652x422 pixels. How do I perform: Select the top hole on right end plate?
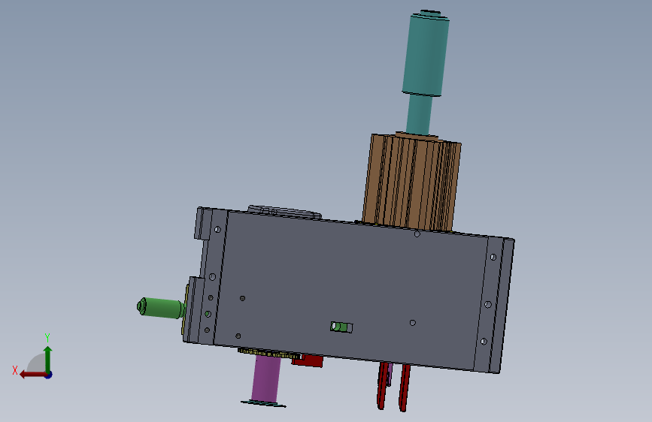[x=493, y=257]
